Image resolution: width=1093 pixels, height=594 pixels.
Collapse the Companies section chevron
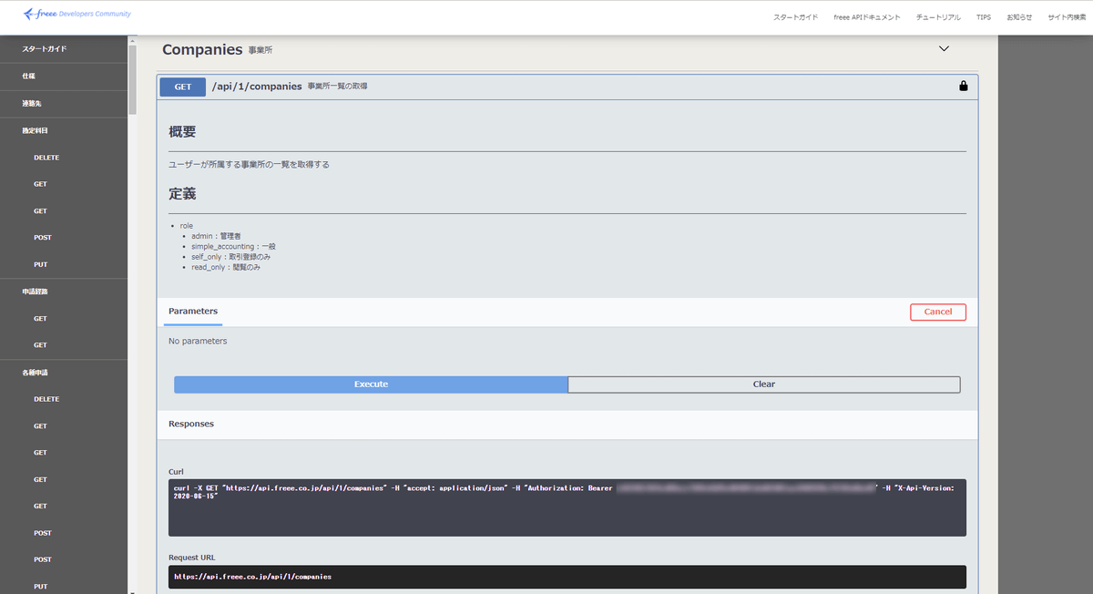(x=944, y=49)
